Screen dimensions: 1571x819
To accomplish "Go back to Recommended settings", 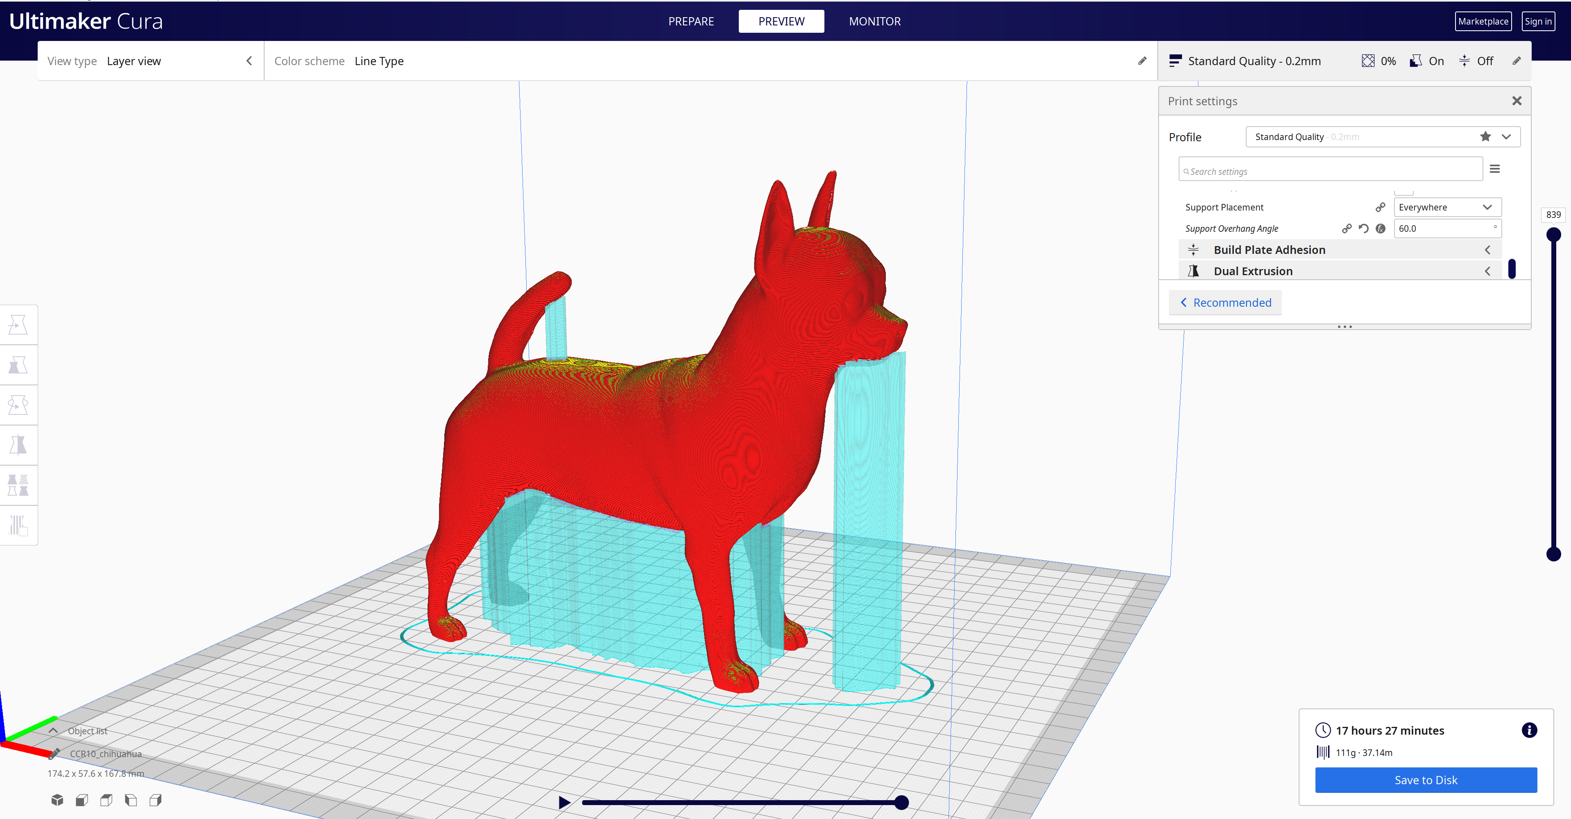I will [1225, 303].
